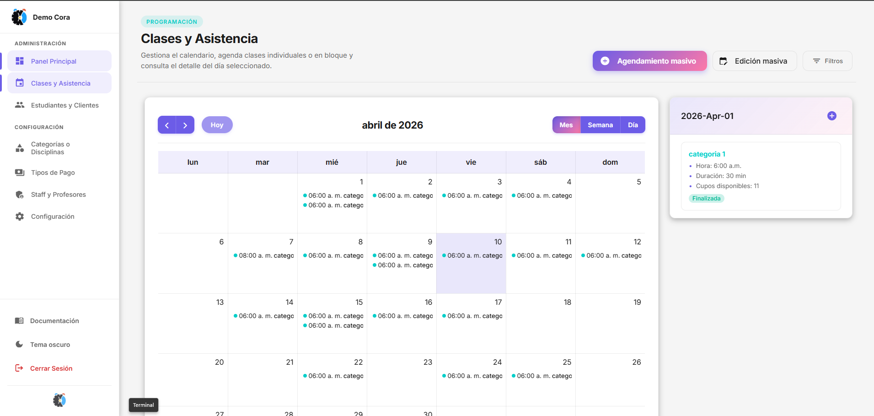Click the Configuración gear icon
This screenshot has width=874, height=416.
pyautogui.click(x=19, y=216)
